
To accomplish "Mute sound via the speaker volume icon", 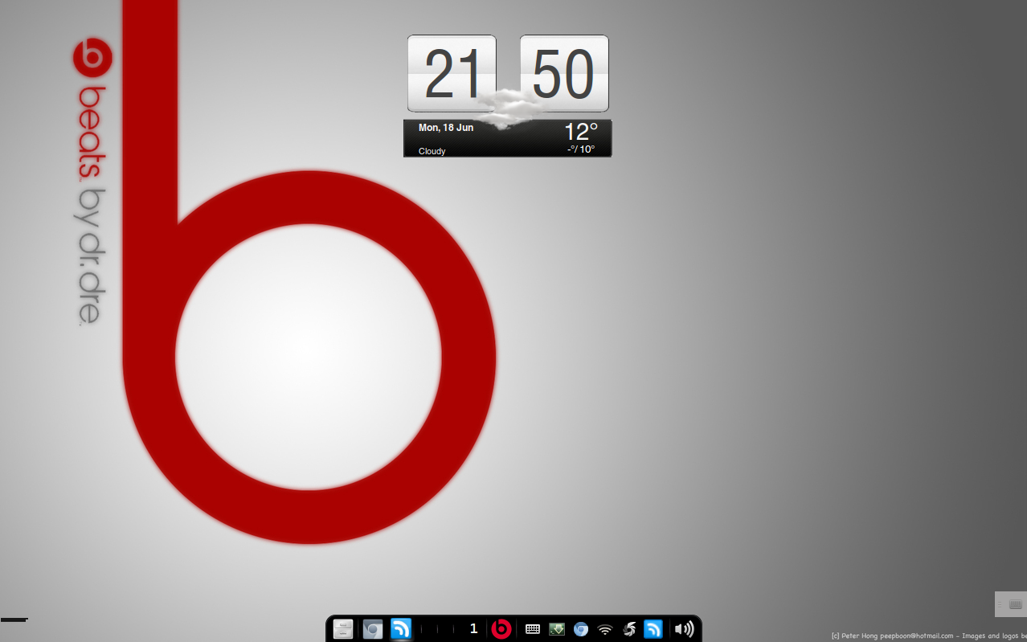I will click(x=684, y=629).
